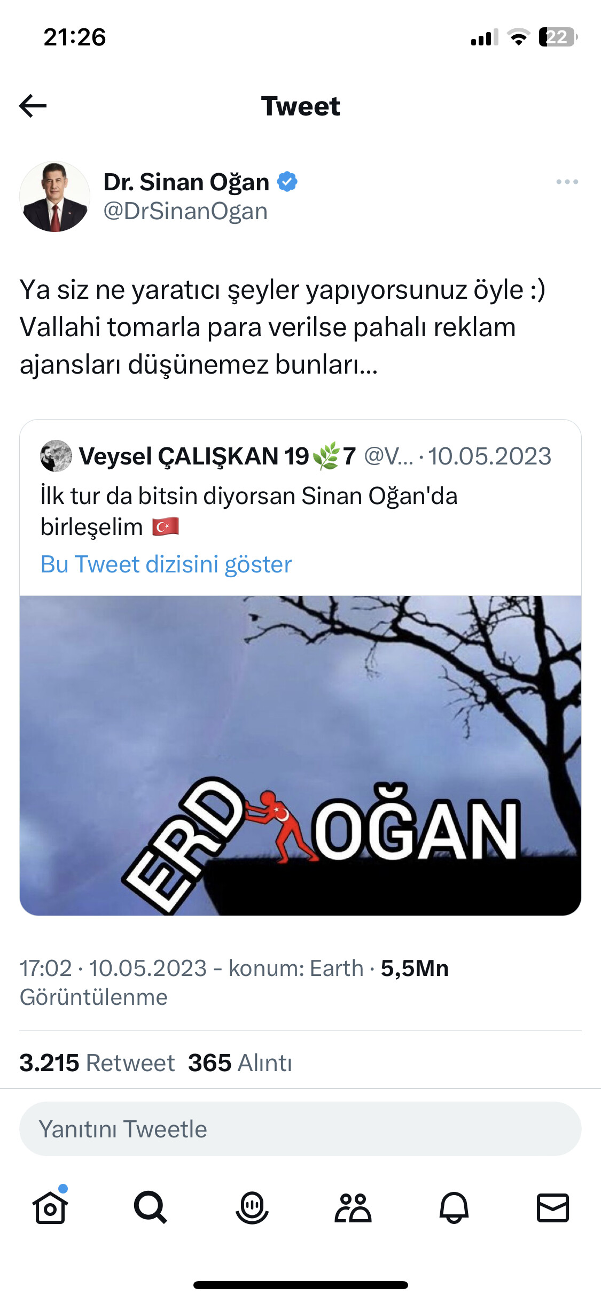The height and width of the screenshot is (1302, 601).
Task: Open the Messages envelope tab
Action: (x=552, y=1207)
